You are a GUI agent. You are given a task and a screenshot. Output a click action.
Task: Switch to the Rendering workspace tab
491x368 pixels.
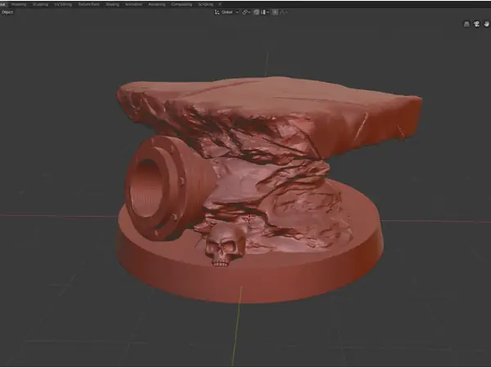[156, 4]
